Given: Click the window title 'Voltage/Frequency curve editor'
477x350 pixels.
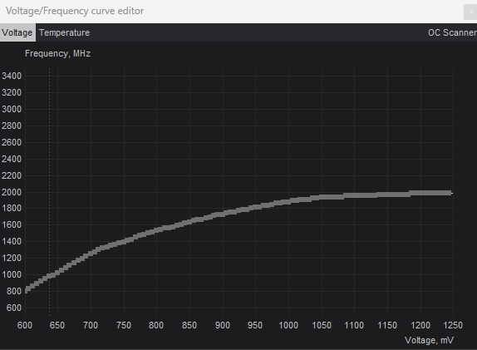Looking at the screenshot, I should [x=75, y=11].
